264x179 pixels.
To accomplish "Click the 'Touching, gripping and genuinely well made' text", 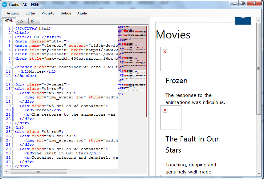I will tap(191, 168).
